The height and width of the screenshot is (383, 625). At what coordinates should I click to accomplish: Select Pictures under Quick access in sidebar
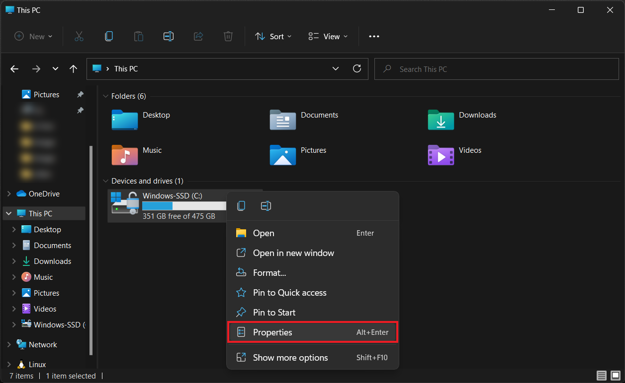pos(46,94)
